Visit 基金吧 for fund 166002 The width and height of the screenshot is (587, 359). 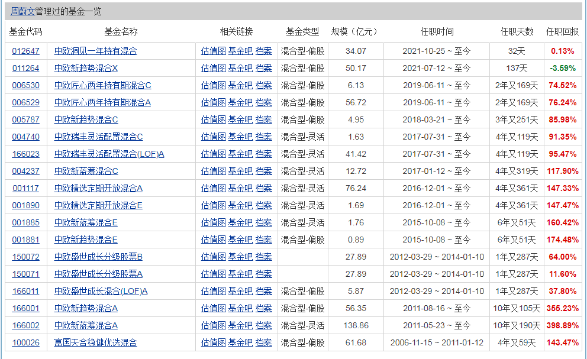pos(241,326)
